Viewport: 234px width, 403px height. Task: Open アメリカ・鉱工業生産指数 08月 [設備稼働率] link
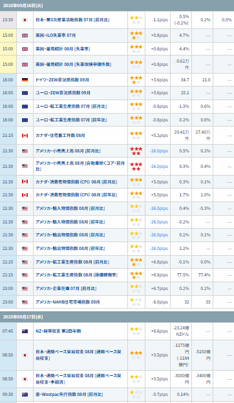[77, 275]
